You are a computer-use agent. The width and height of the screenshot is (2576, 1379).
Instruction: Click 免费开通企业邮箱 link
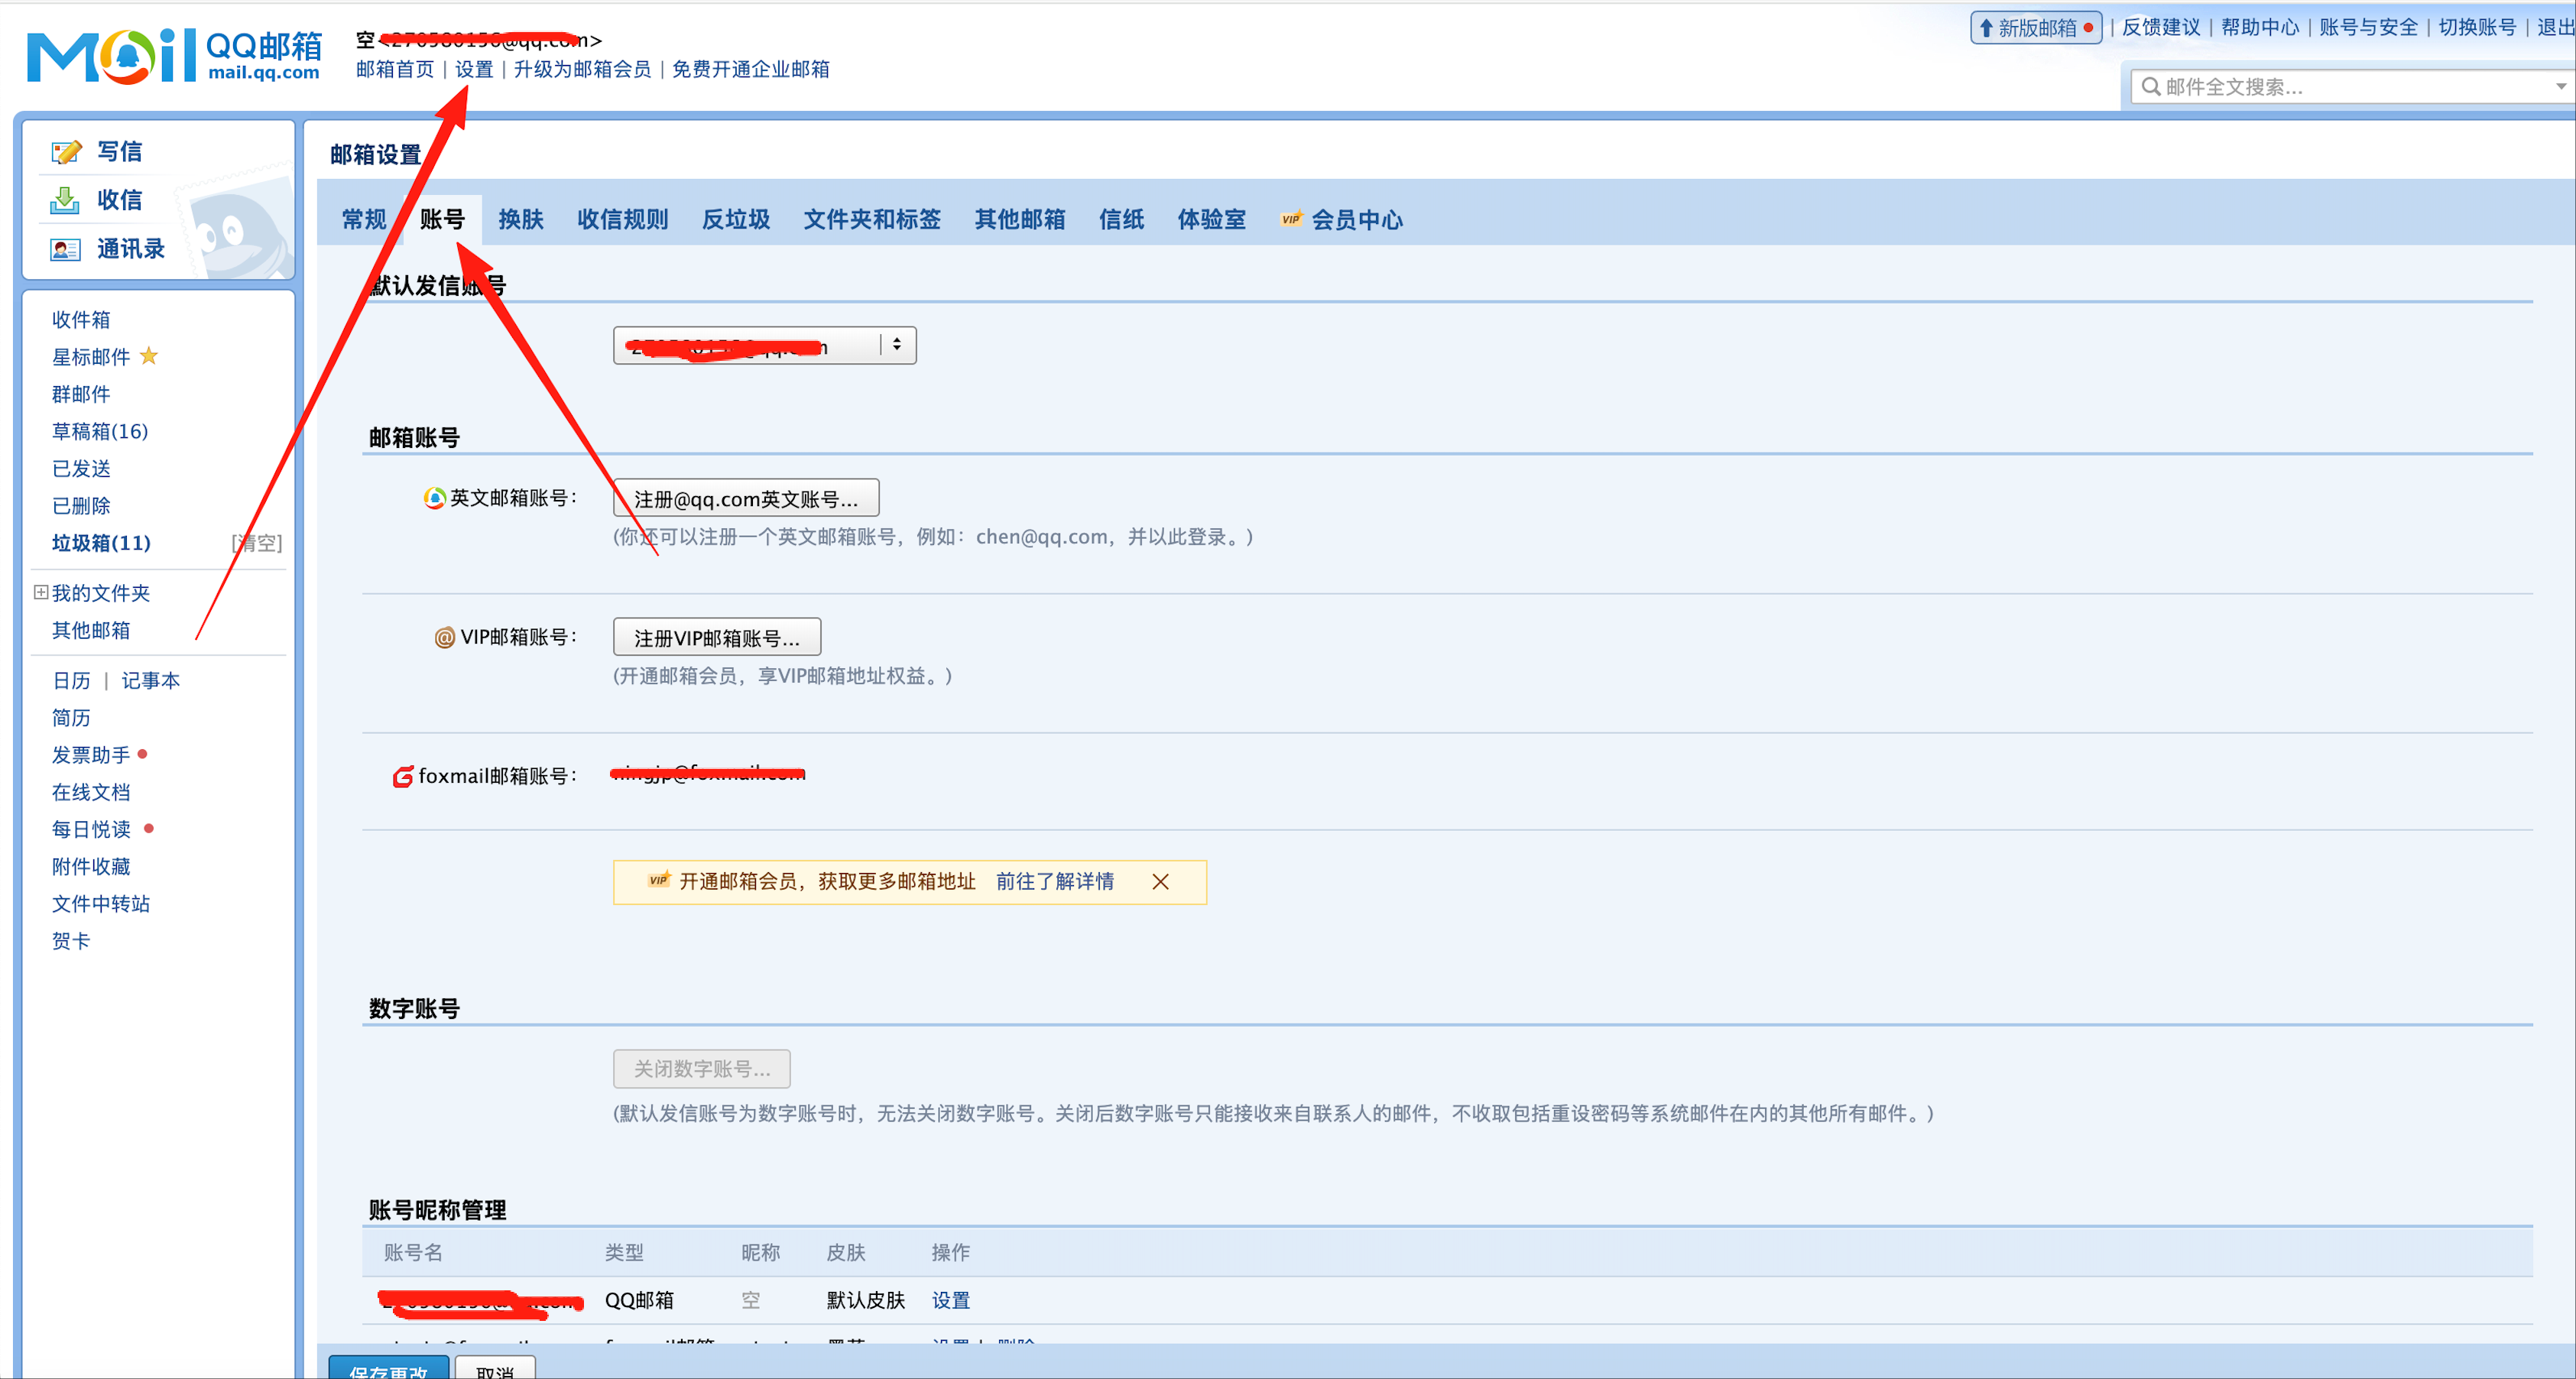click(751, 69)
